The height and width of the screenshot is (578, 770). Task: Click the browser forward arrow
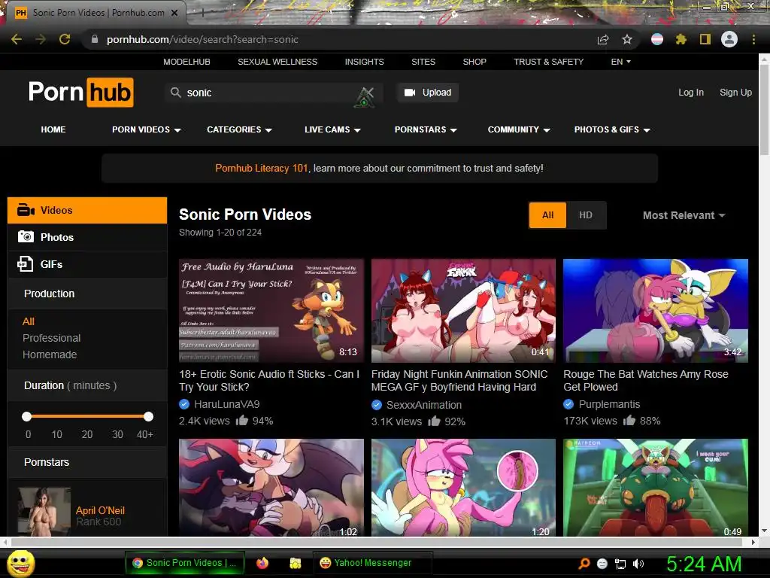[41, 39]
